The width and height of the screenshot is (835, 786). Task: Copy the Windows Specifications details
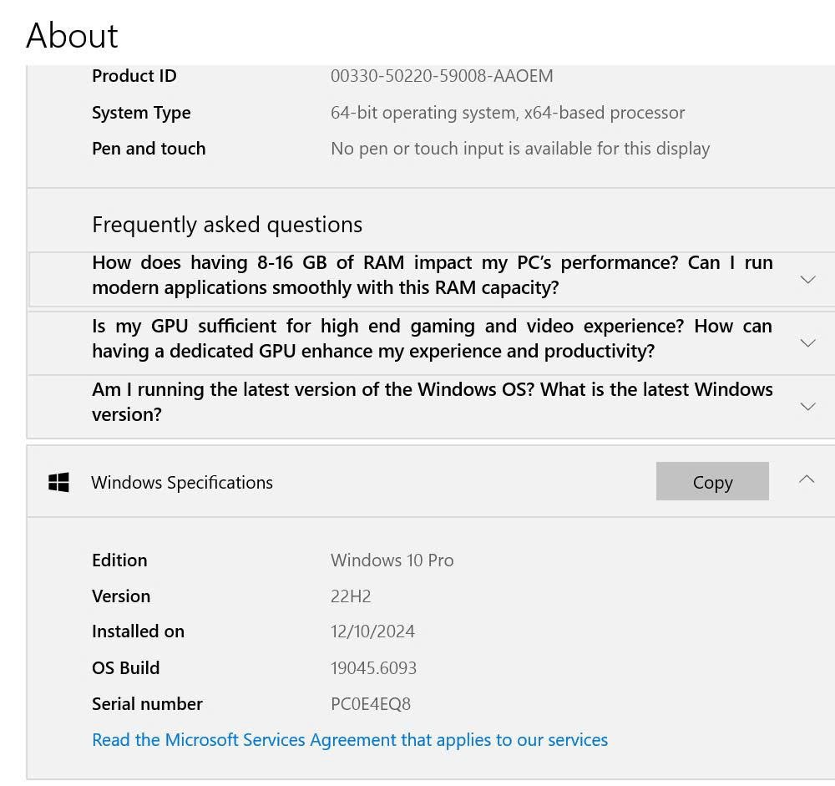(x=712, y=481)
